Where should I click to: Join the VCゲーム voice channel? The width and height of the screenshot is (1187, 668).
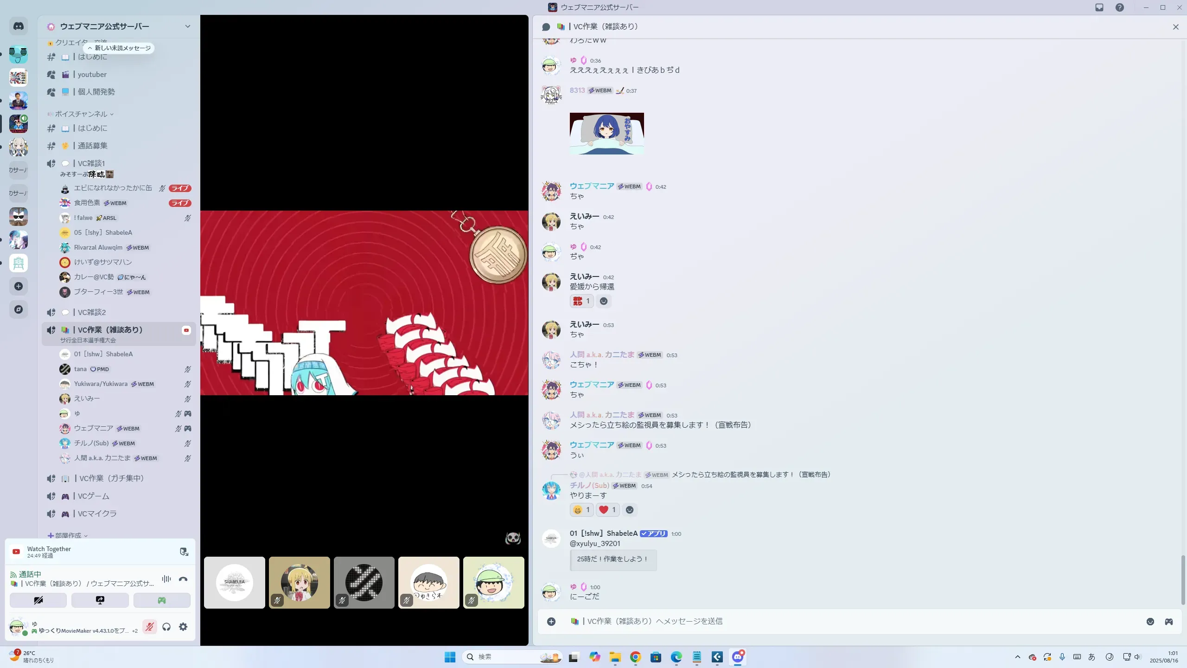click(93, 496)
